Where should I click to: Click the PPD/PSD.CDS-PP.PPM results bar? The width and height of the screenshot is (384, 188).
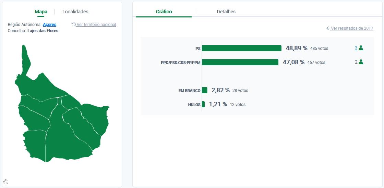click(x=240, y=62)
